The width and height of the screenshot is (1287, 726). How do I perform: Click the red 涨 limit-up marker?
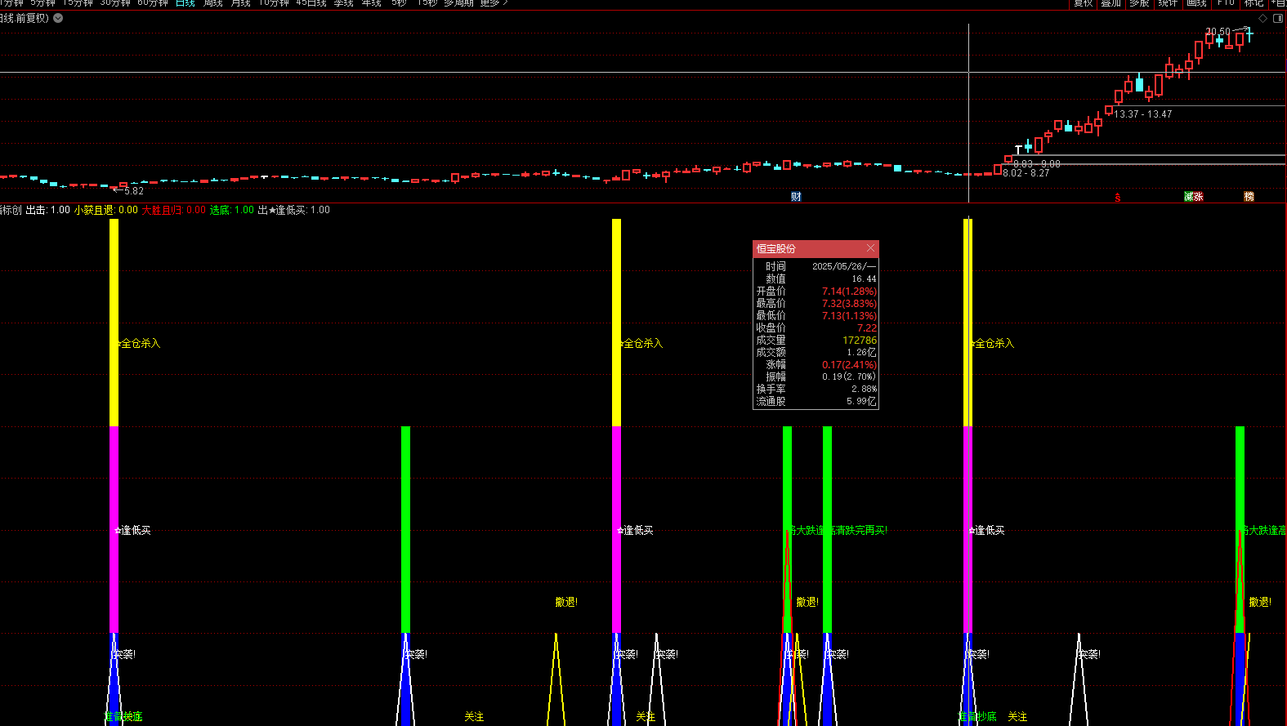tap(1199, 197)
